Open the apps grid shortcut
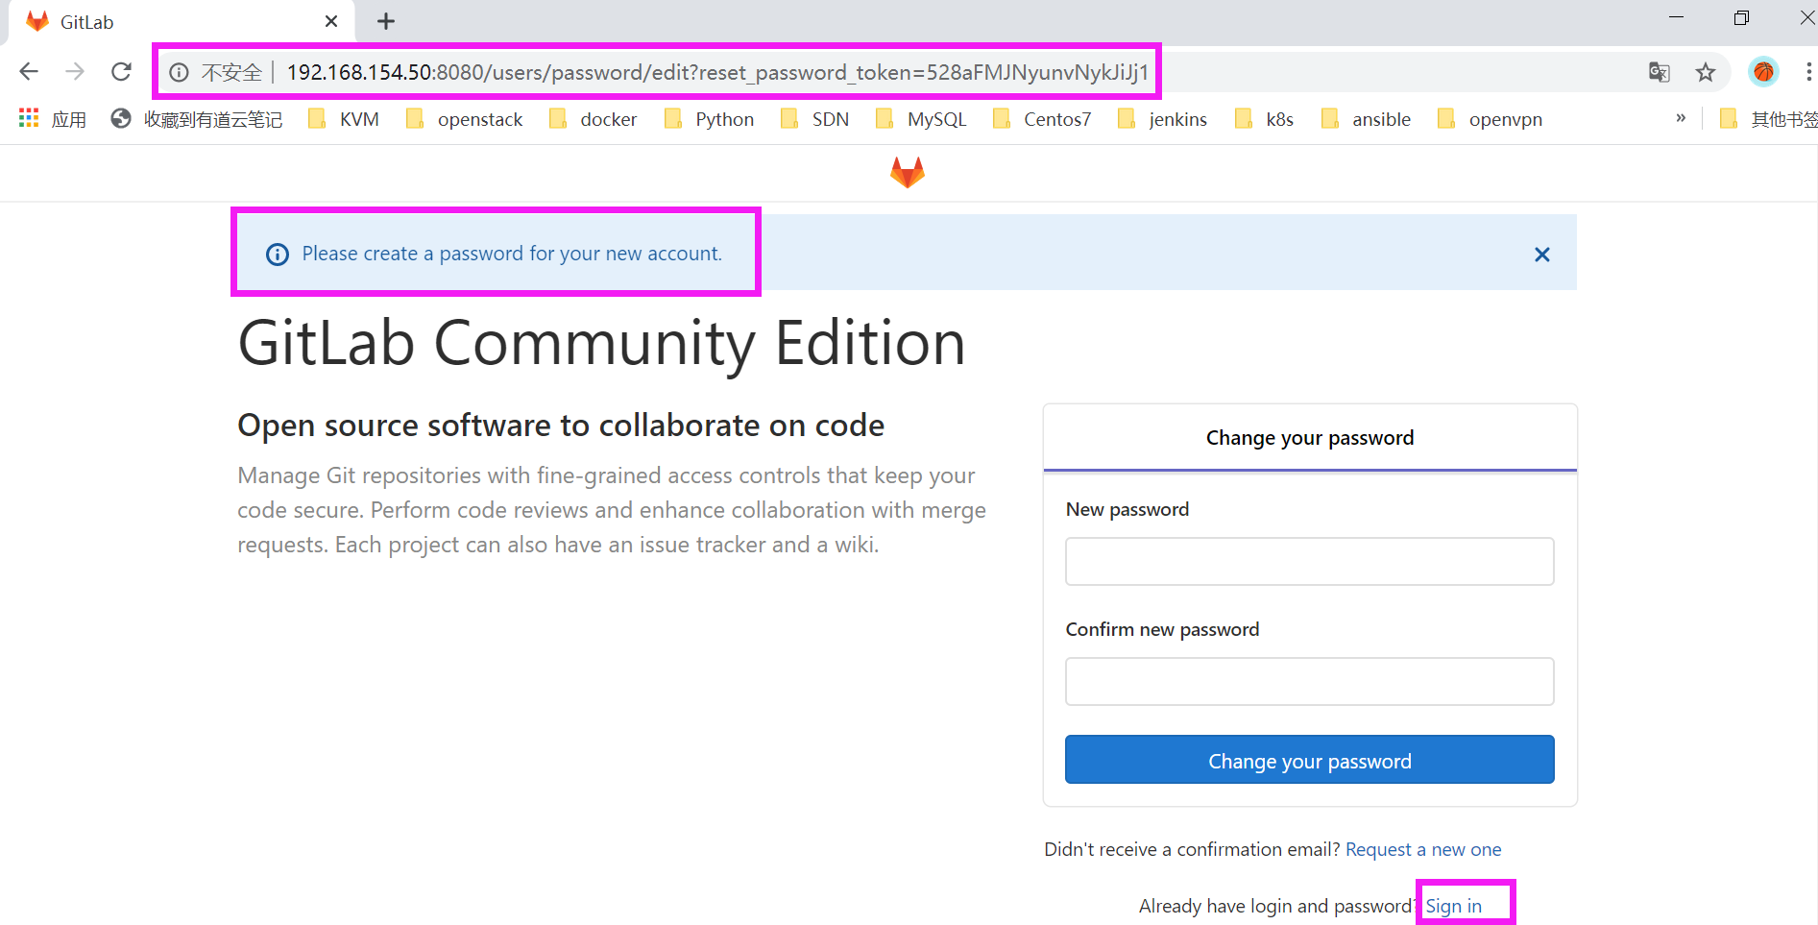Image resolution: width=1818 pixels, height=925 pixels. click(53, 119)
